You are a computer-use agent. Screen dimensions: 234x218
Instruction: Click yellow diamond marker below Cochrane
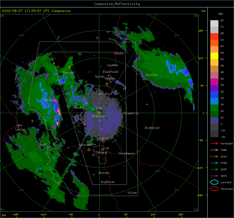click(89, 150)
